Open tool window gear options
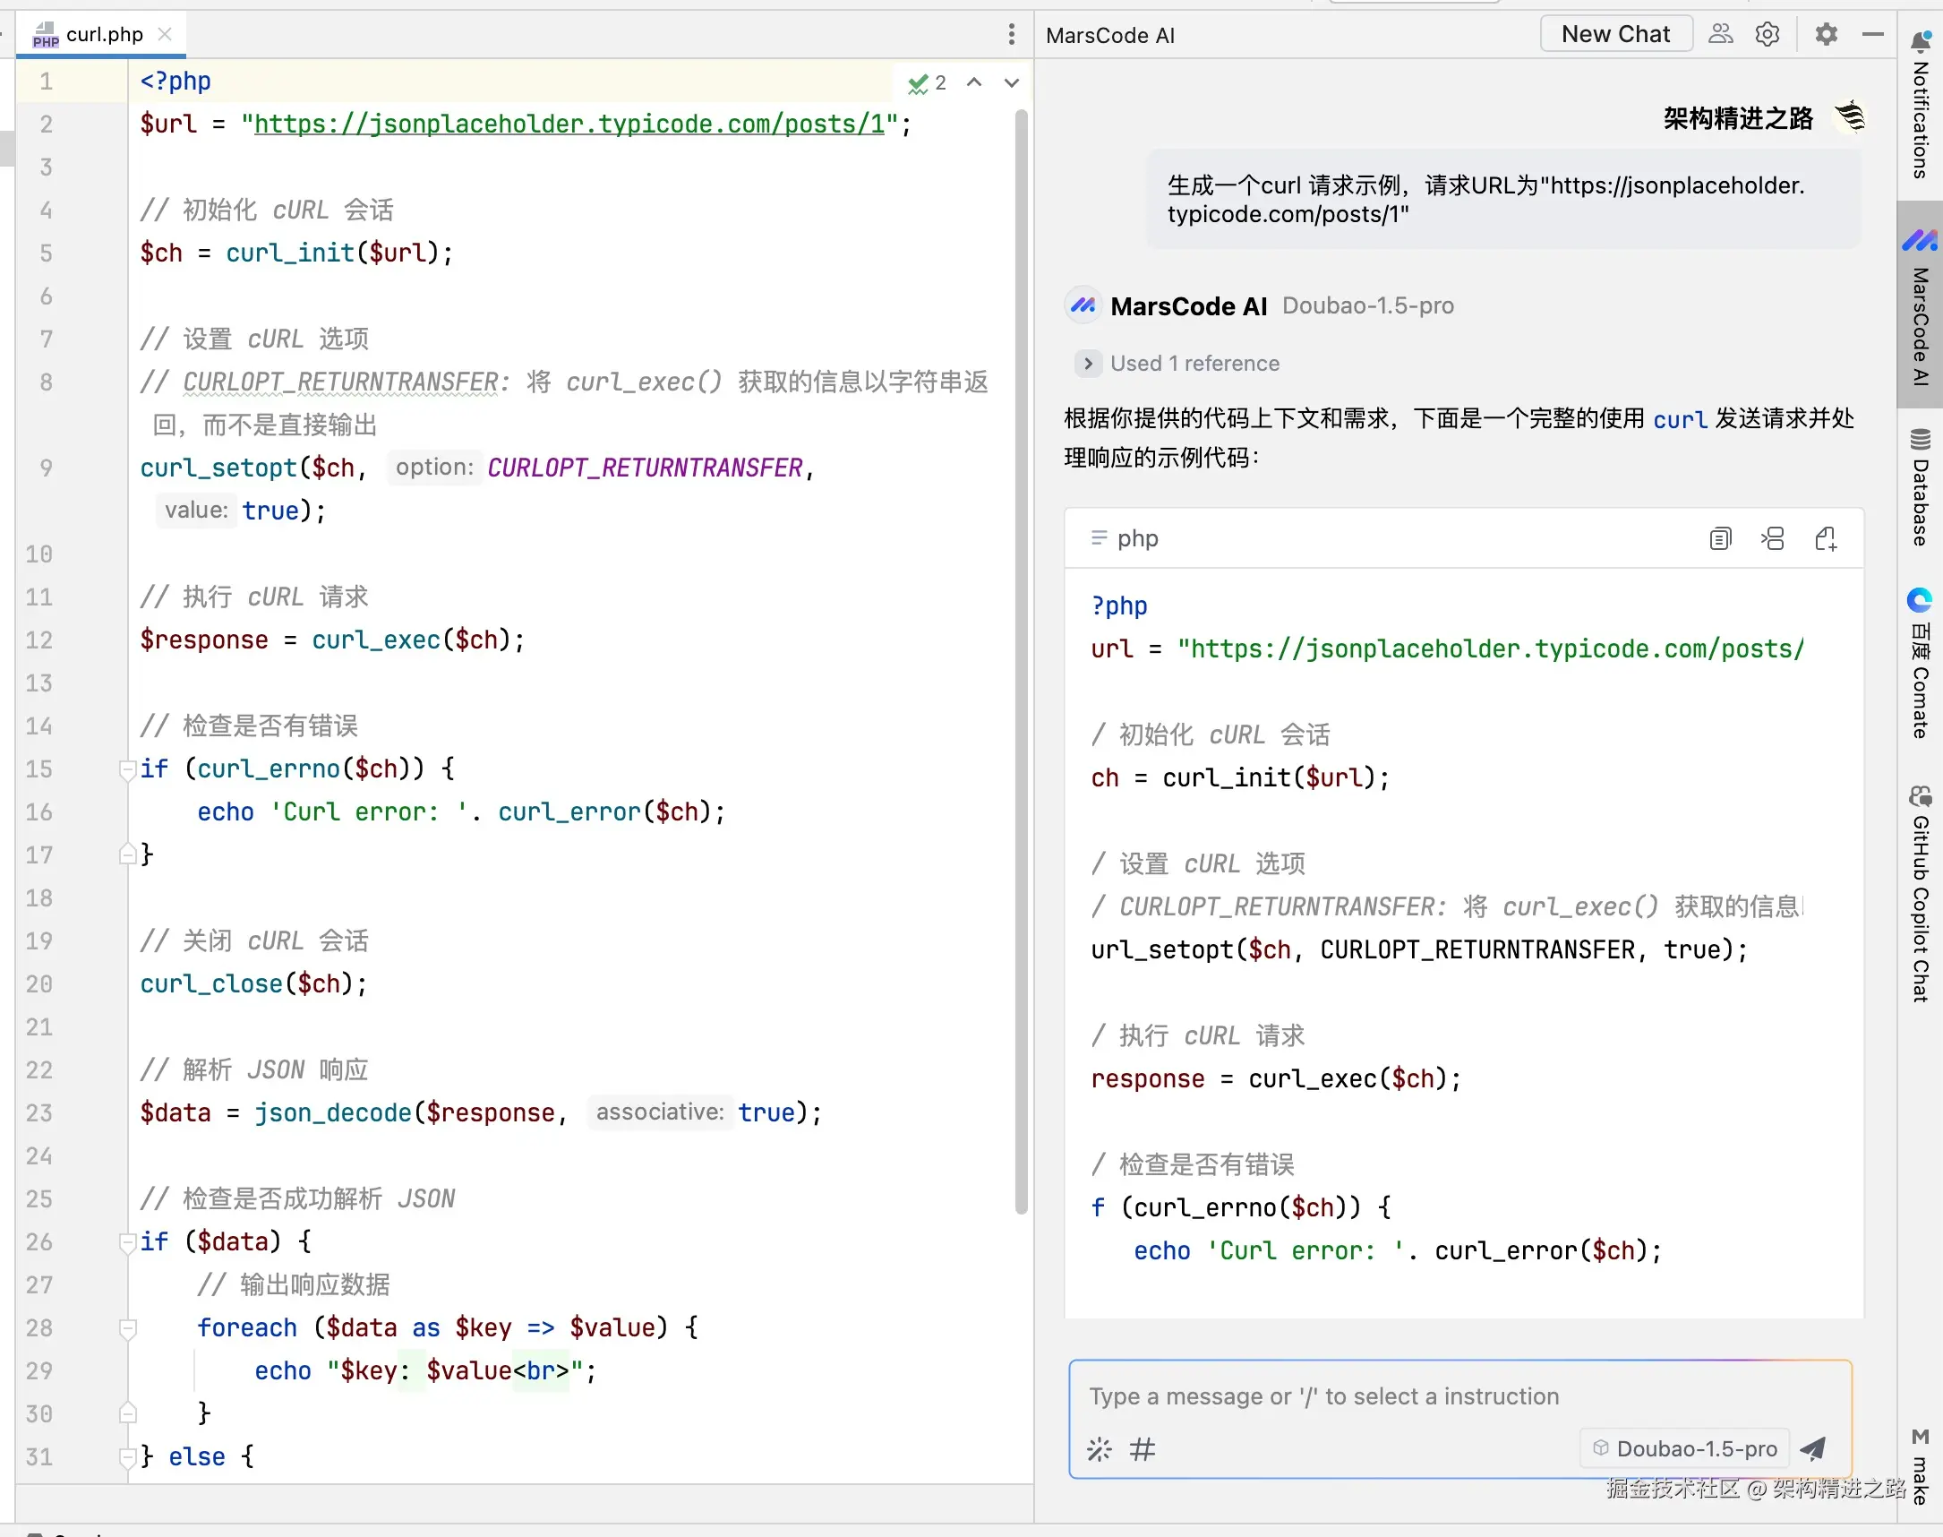 pyautogui.click(x=1825, y=34)
